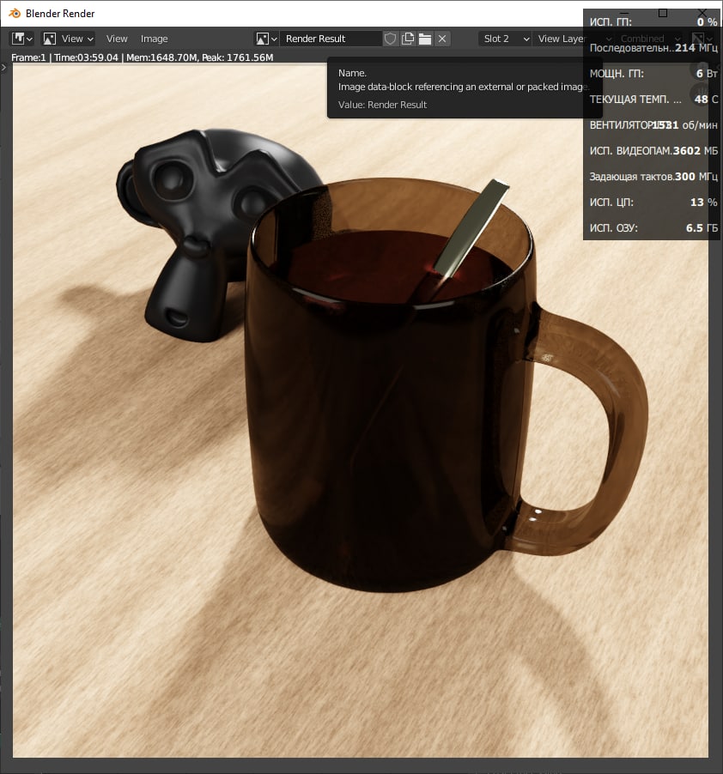This screenshot has height=774, width=723.
Task: Open the image editor View mode dropdown
Action: [x=68, y=39]
